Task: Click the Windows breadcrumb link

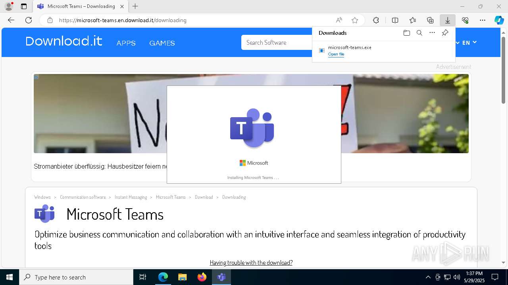Action: click(x=42, y=197)
